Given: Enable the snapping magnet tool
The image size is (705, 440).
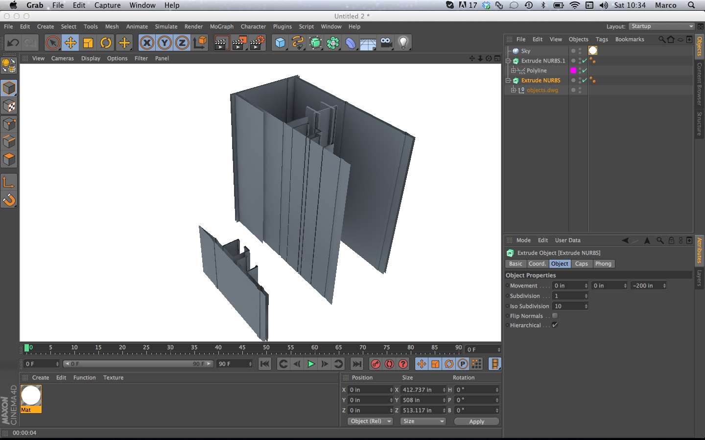Looking at the screenshot, I should point(9,200).
